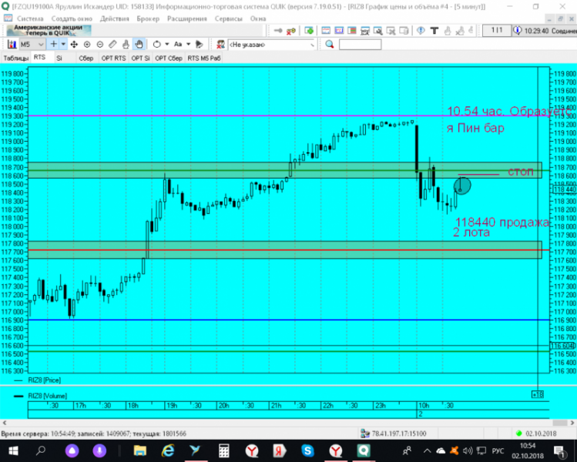Click the key with red cross disconnect icon
The image size is (577, 462).
[290, 31]
